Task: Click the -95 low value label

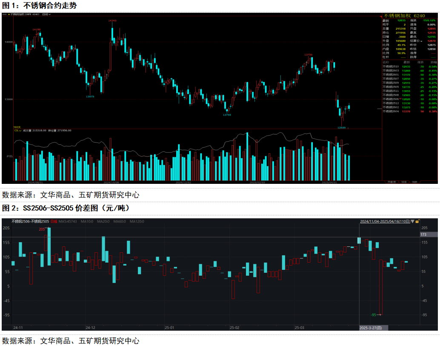Action: [x=373, y=315]
